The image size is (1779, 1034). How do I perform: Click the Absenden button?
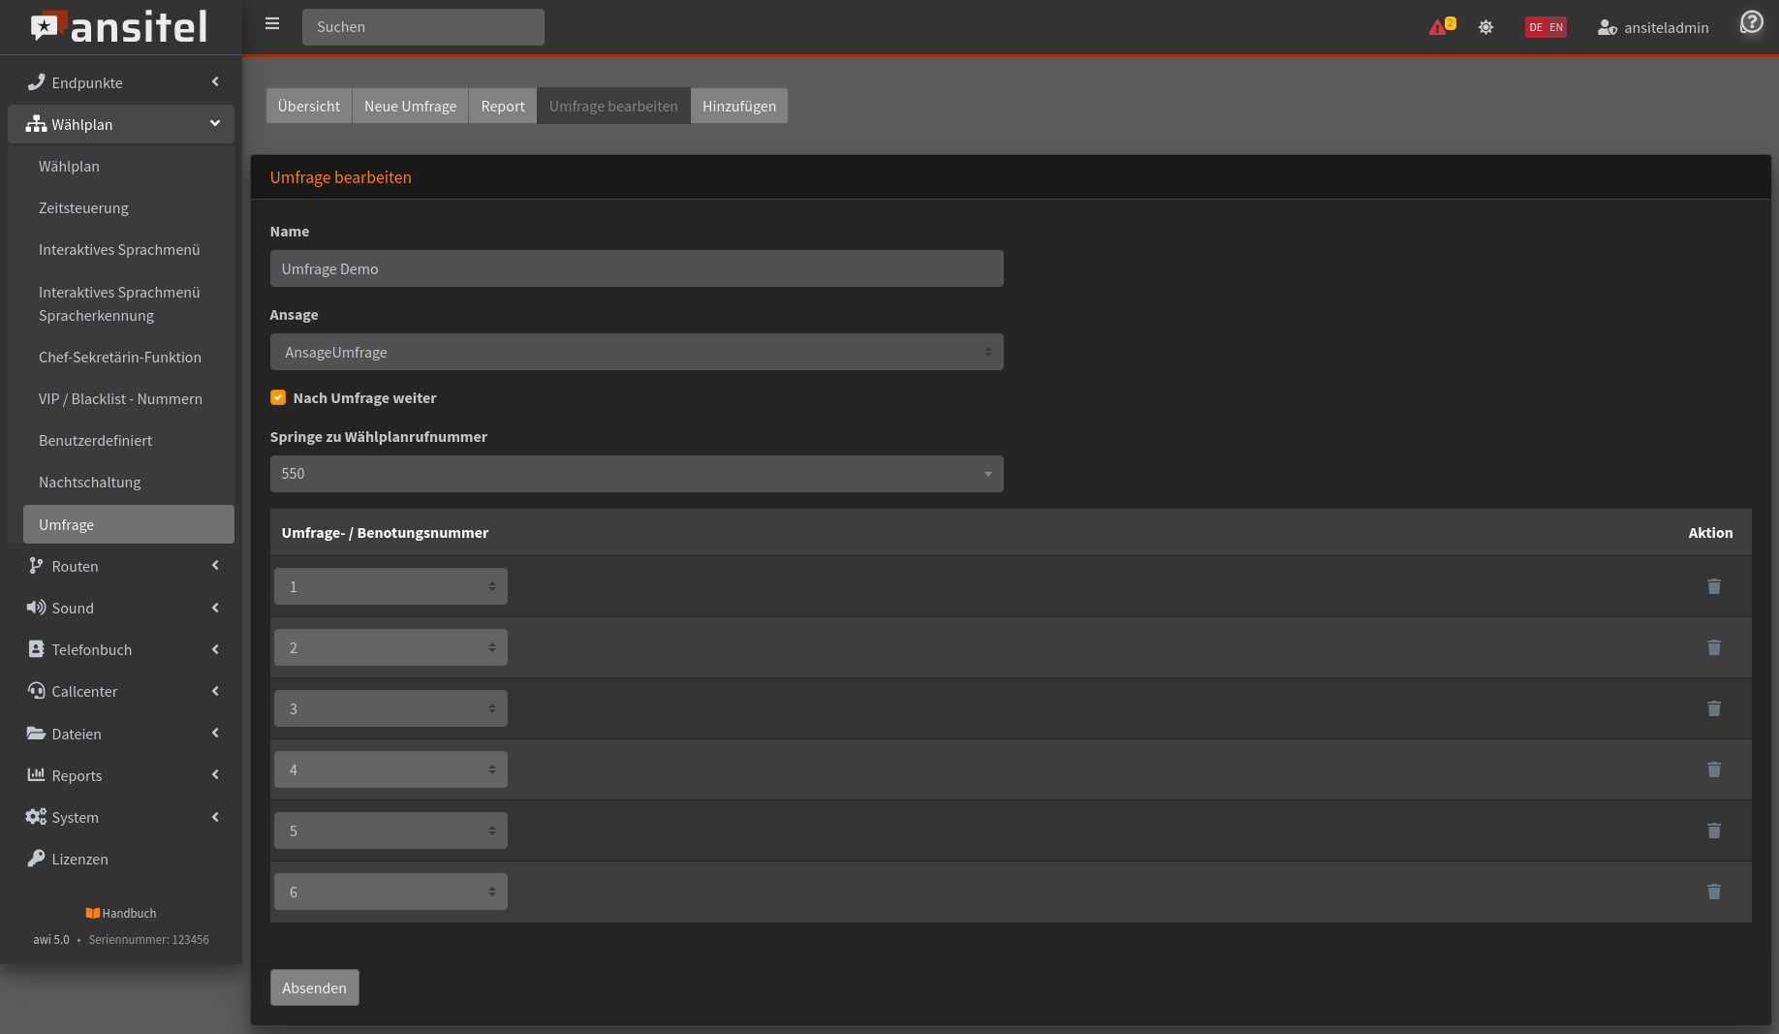[x=314, y=987]
